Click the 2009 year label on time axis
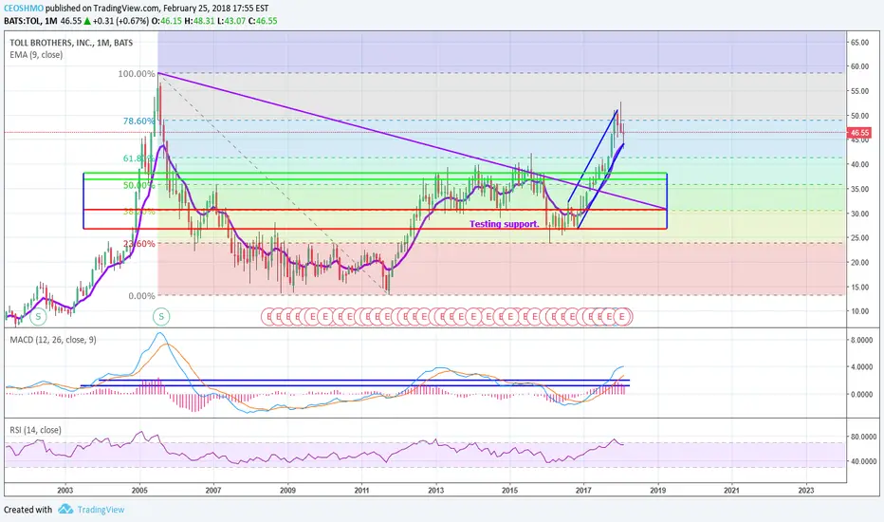Screen dimensions: 884x522 click(287, 491)
